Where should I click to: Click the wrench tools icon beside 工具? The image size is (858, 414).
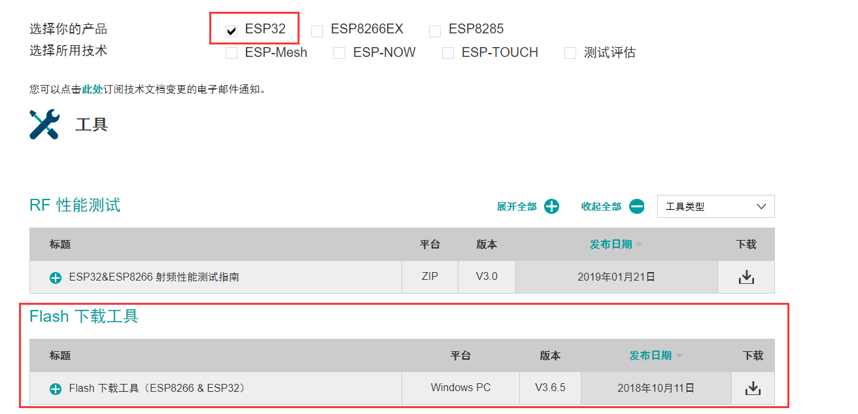[x=43, y=124]
